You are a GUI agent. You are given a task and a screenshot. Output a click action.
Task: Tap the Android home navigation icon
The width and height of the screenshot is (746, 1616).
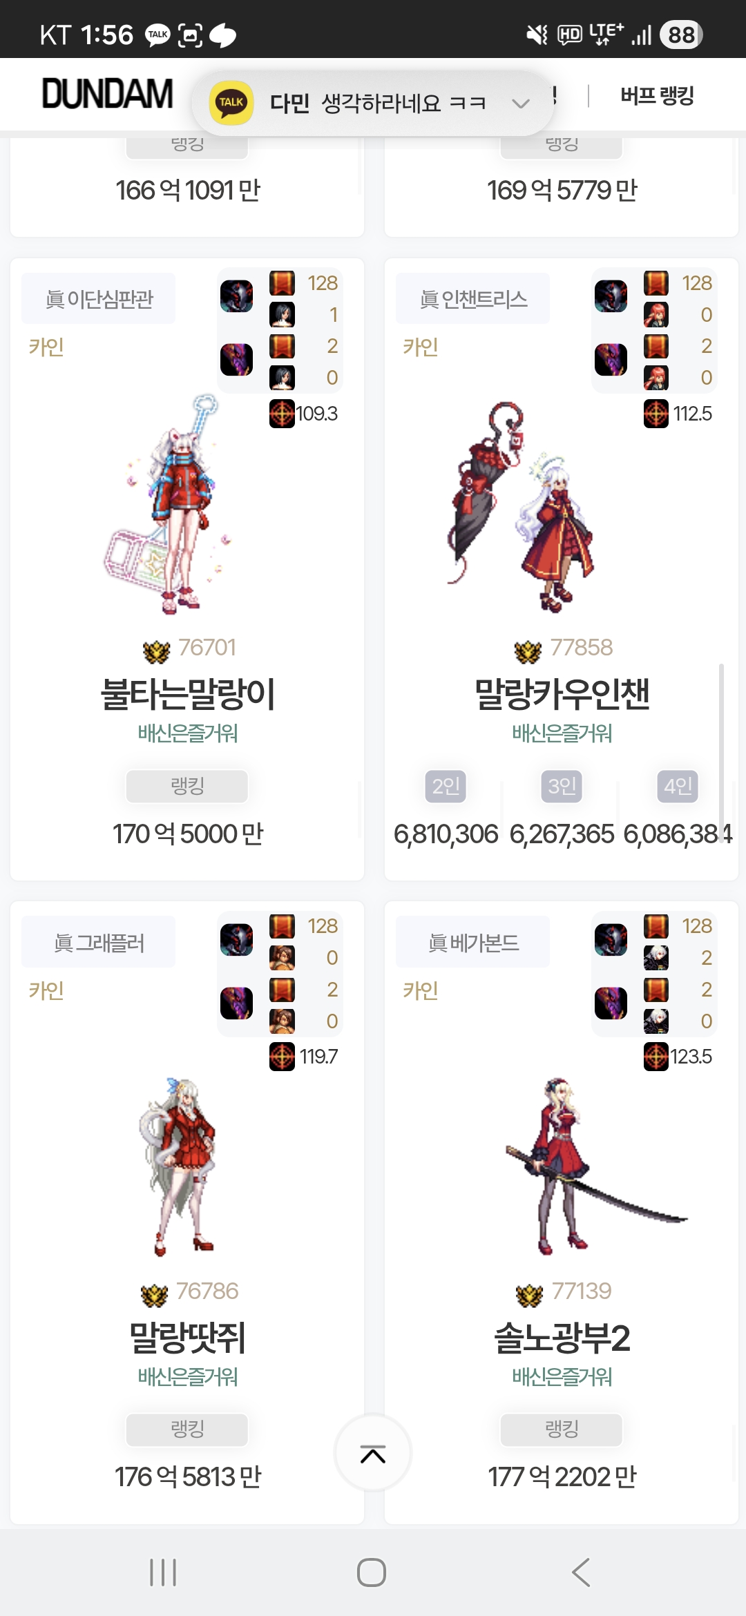click(372, 1572)
